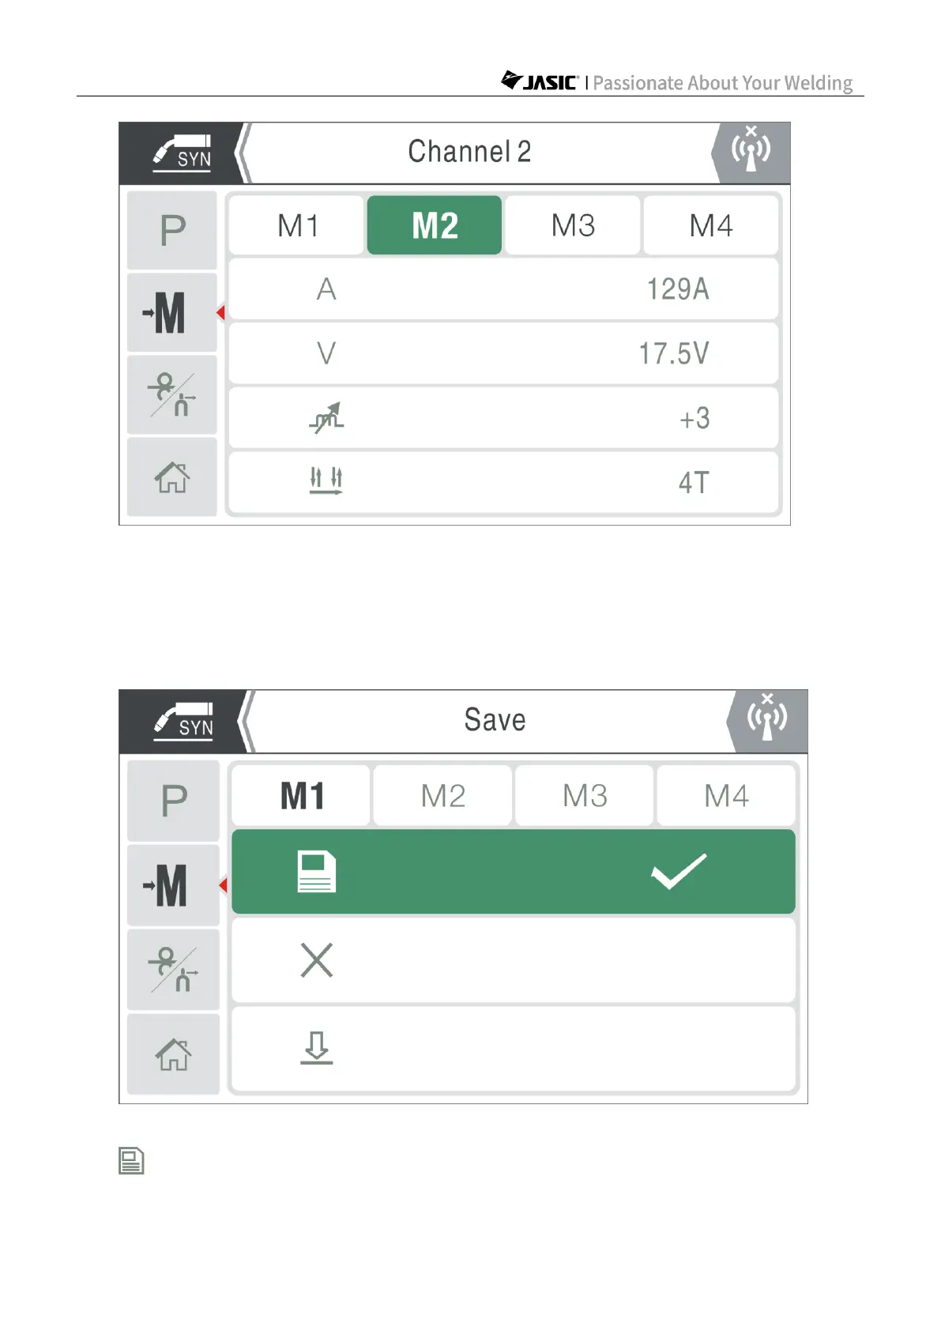Select M3 tab in Channel 2 screen
The height and width of the screenshot is (1331, 941).
click(573, 226)
